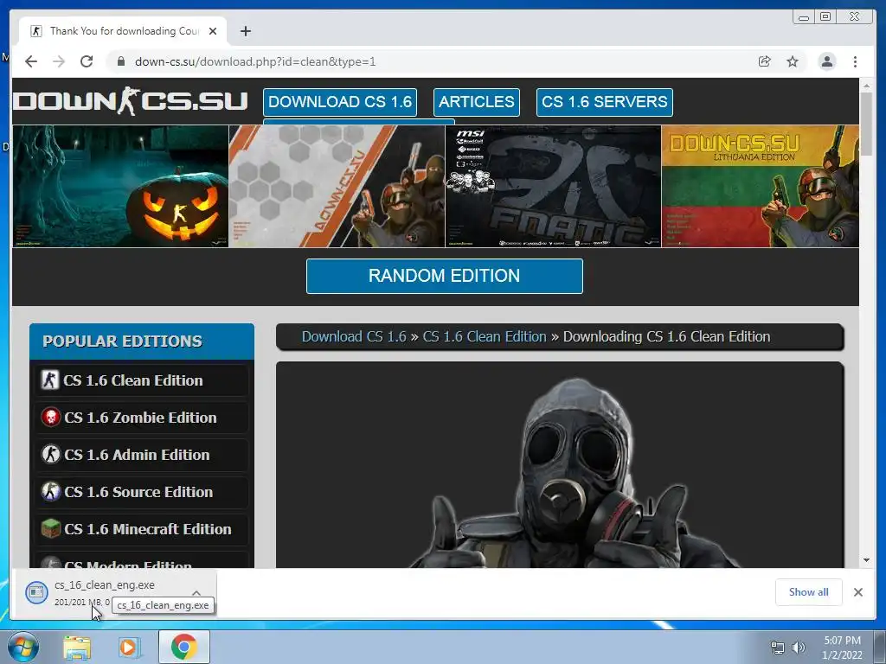Image resolution: width=886 pixels, height=664 pixels.
Task: Share this page via share icon
Action: coord(765,61)
